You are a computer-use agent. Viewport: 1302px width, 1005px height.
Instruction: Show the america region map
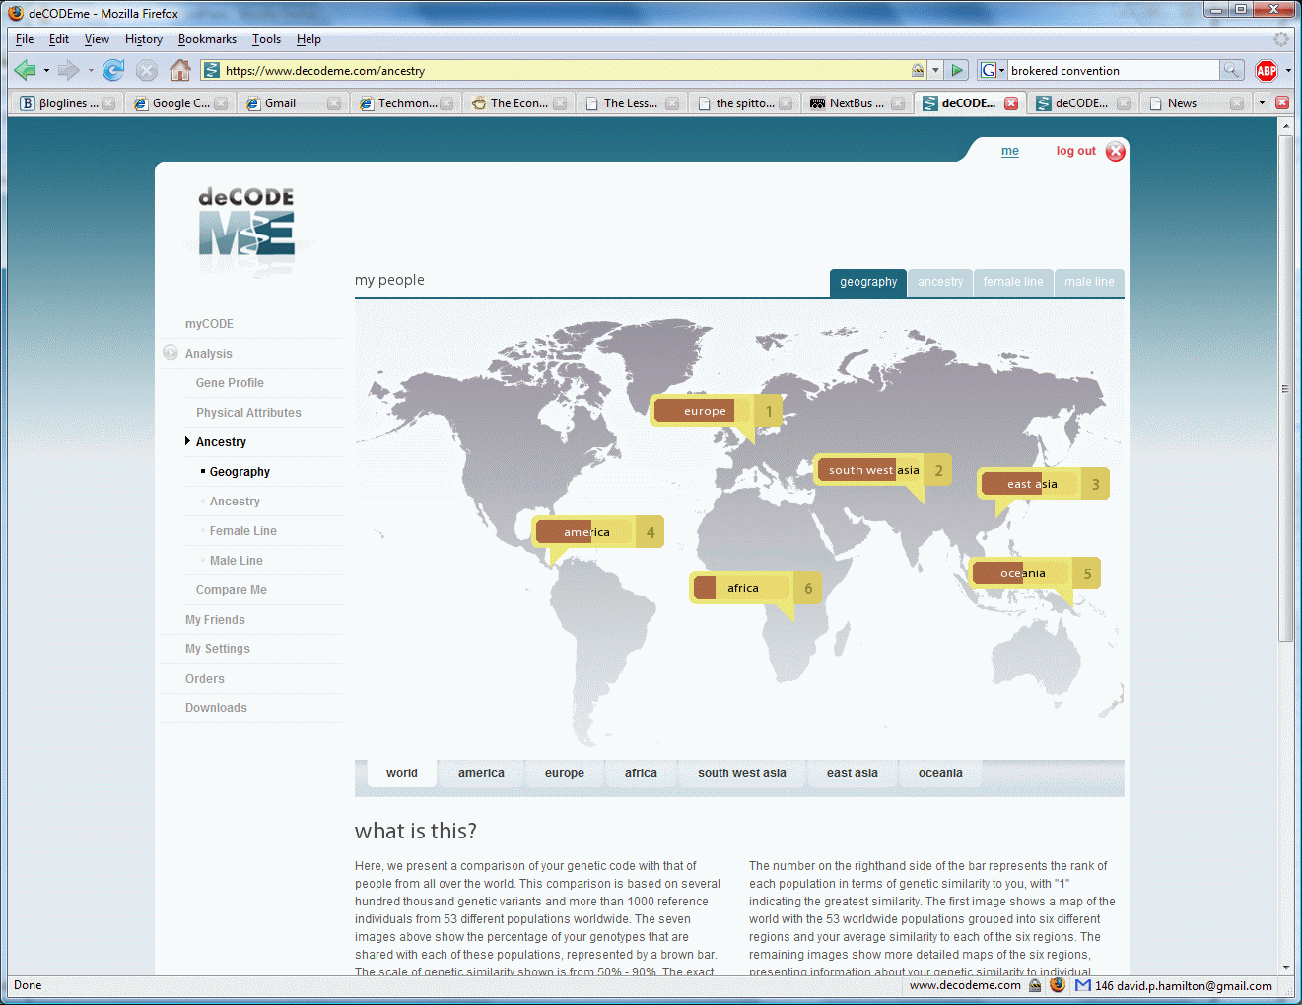point(481,773)
